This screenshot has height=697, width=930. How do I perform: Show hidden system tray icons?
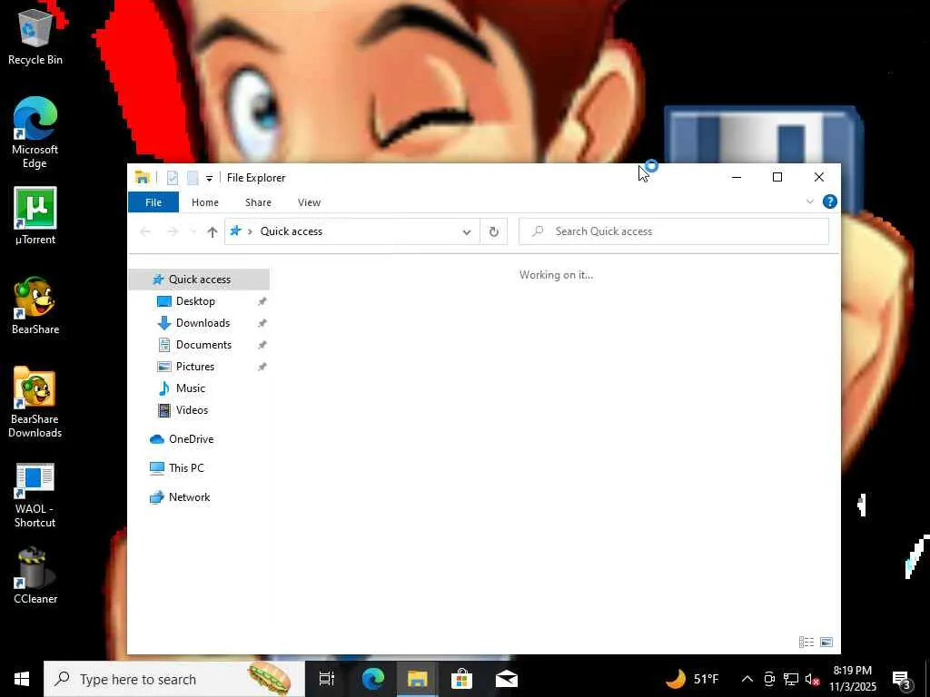point(747,679)
